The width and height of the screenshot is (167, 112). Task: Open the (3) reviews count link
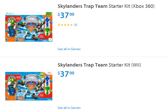pyautogui.click(x=75, y=25)
